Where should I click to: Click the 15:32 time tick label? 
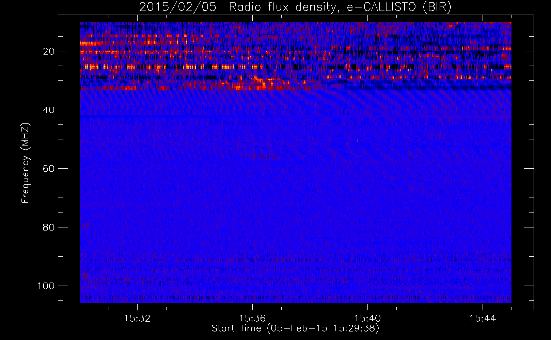[x=137, y=319]
